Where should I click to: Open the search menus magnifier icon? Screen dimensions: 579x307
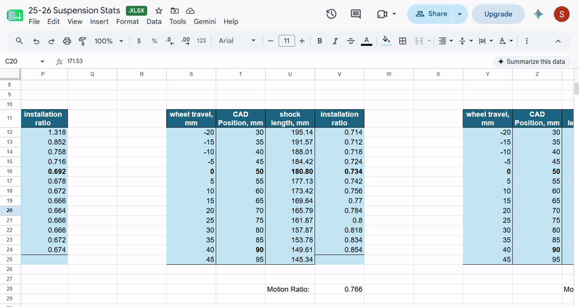click(19, 41)
